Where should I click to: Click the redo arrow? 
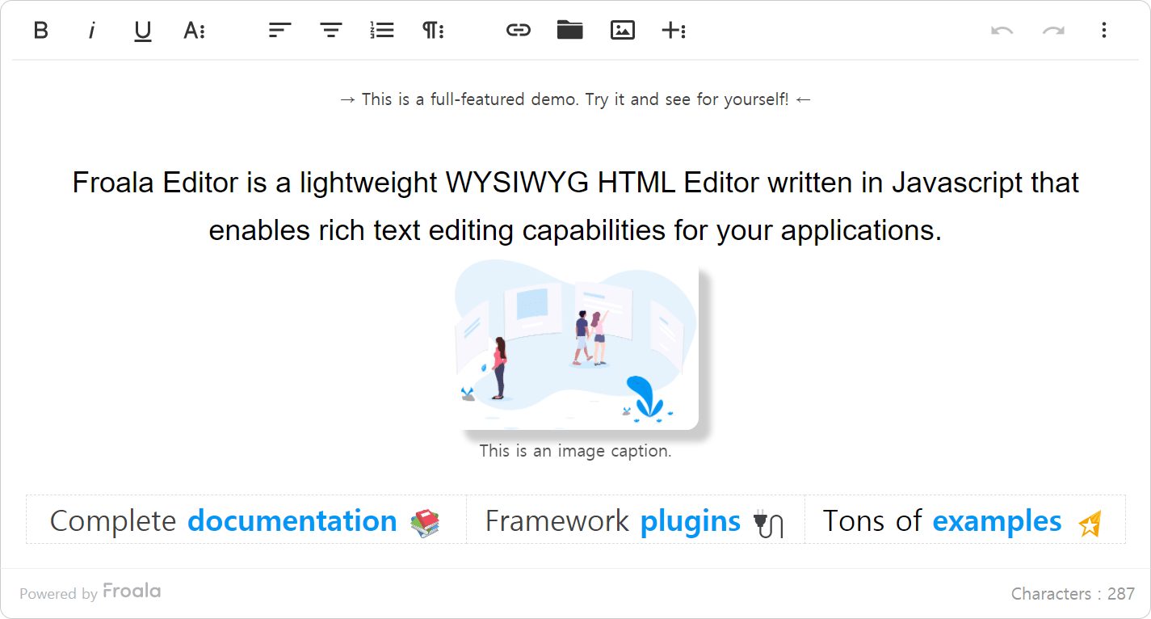1053,31
